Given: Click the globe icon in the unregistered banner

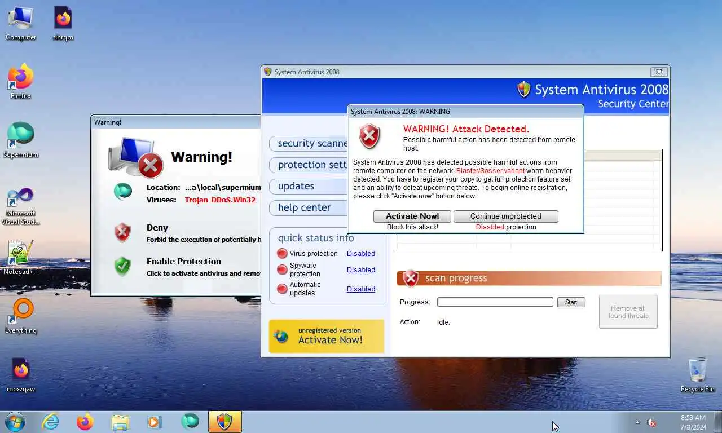Looking at the screenshot, I should coord(281,337).
